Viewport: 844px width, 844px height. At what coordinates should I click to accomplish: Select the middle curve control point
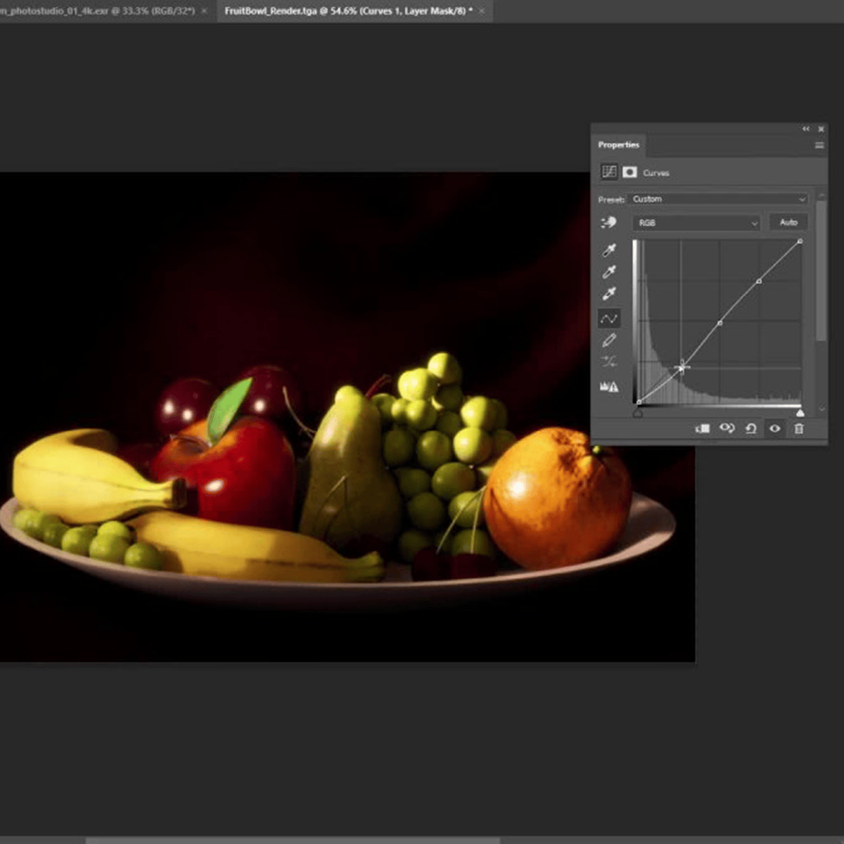pos(720,324)
